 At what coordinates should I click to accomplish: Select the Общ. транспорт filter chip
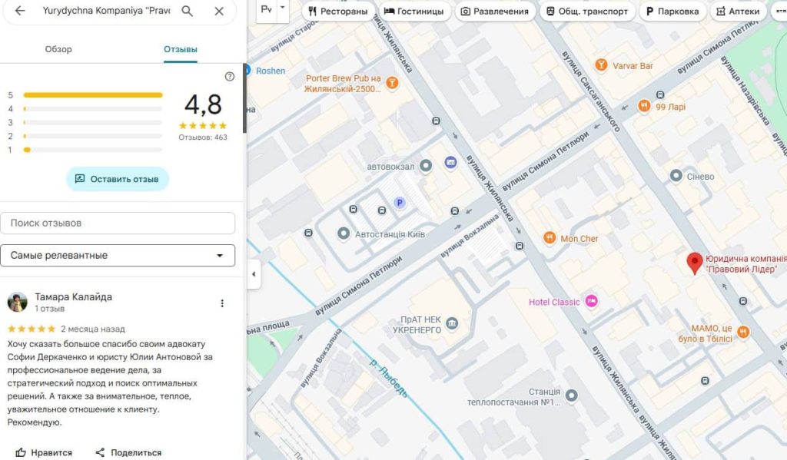click(587, 11)
